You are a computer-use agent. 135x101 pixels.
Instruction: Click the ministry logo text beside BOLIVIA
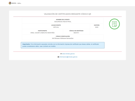tap(19, 3)
